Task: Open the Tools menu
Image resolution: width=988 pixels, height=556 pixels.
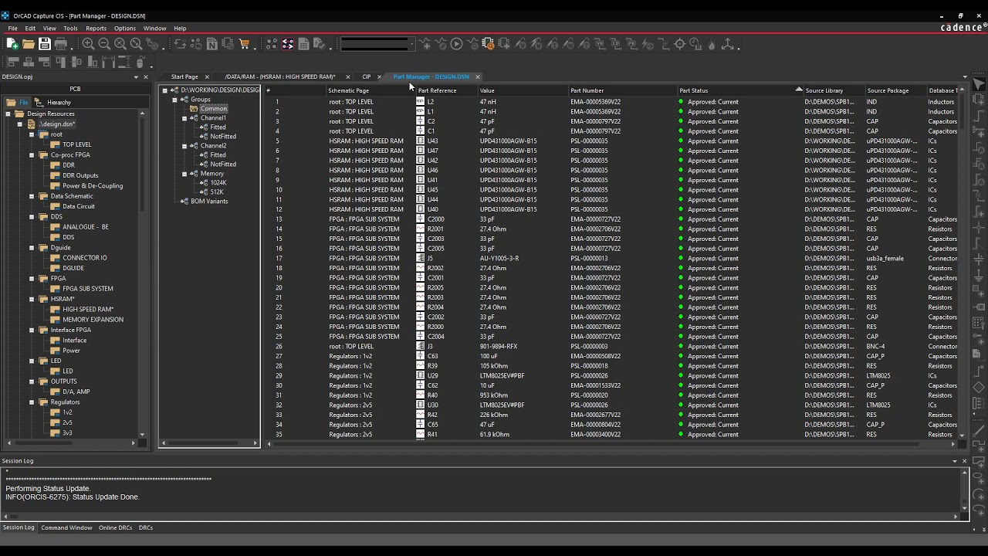Action: pyautogui.click(x=70, y=29)
